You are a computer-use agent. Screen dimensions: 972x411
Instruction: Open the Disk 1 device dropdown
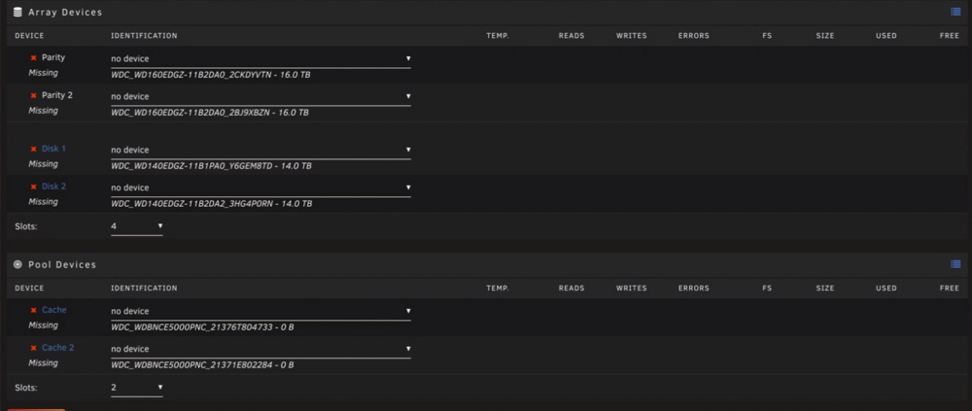coord(260,150)
